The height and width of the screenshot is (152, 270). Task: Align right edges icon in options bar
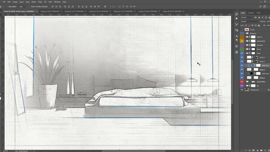click(x=73, y=7)
